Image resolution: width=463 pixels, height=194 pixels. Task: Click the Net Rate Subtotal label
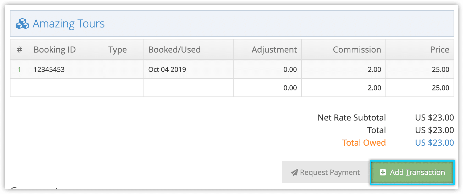[x=352, y=118]
